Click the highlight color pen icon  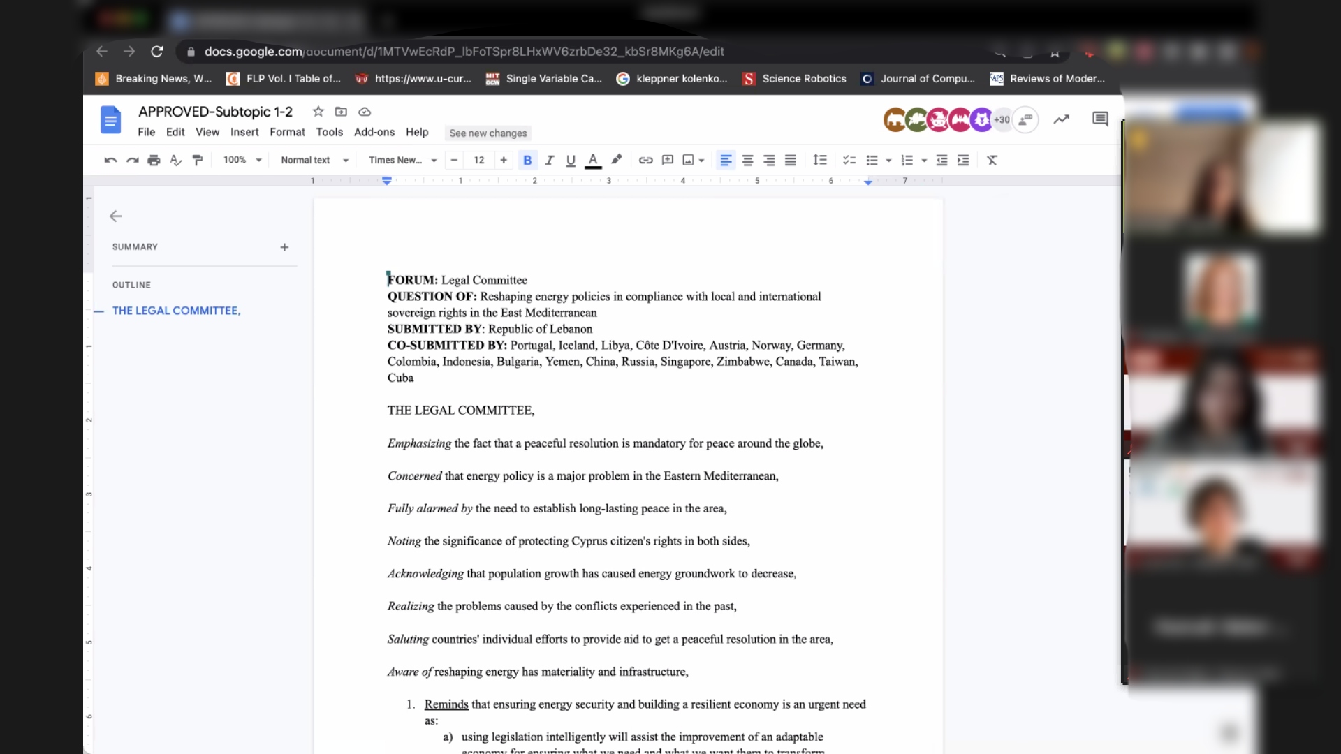(616, 160)
